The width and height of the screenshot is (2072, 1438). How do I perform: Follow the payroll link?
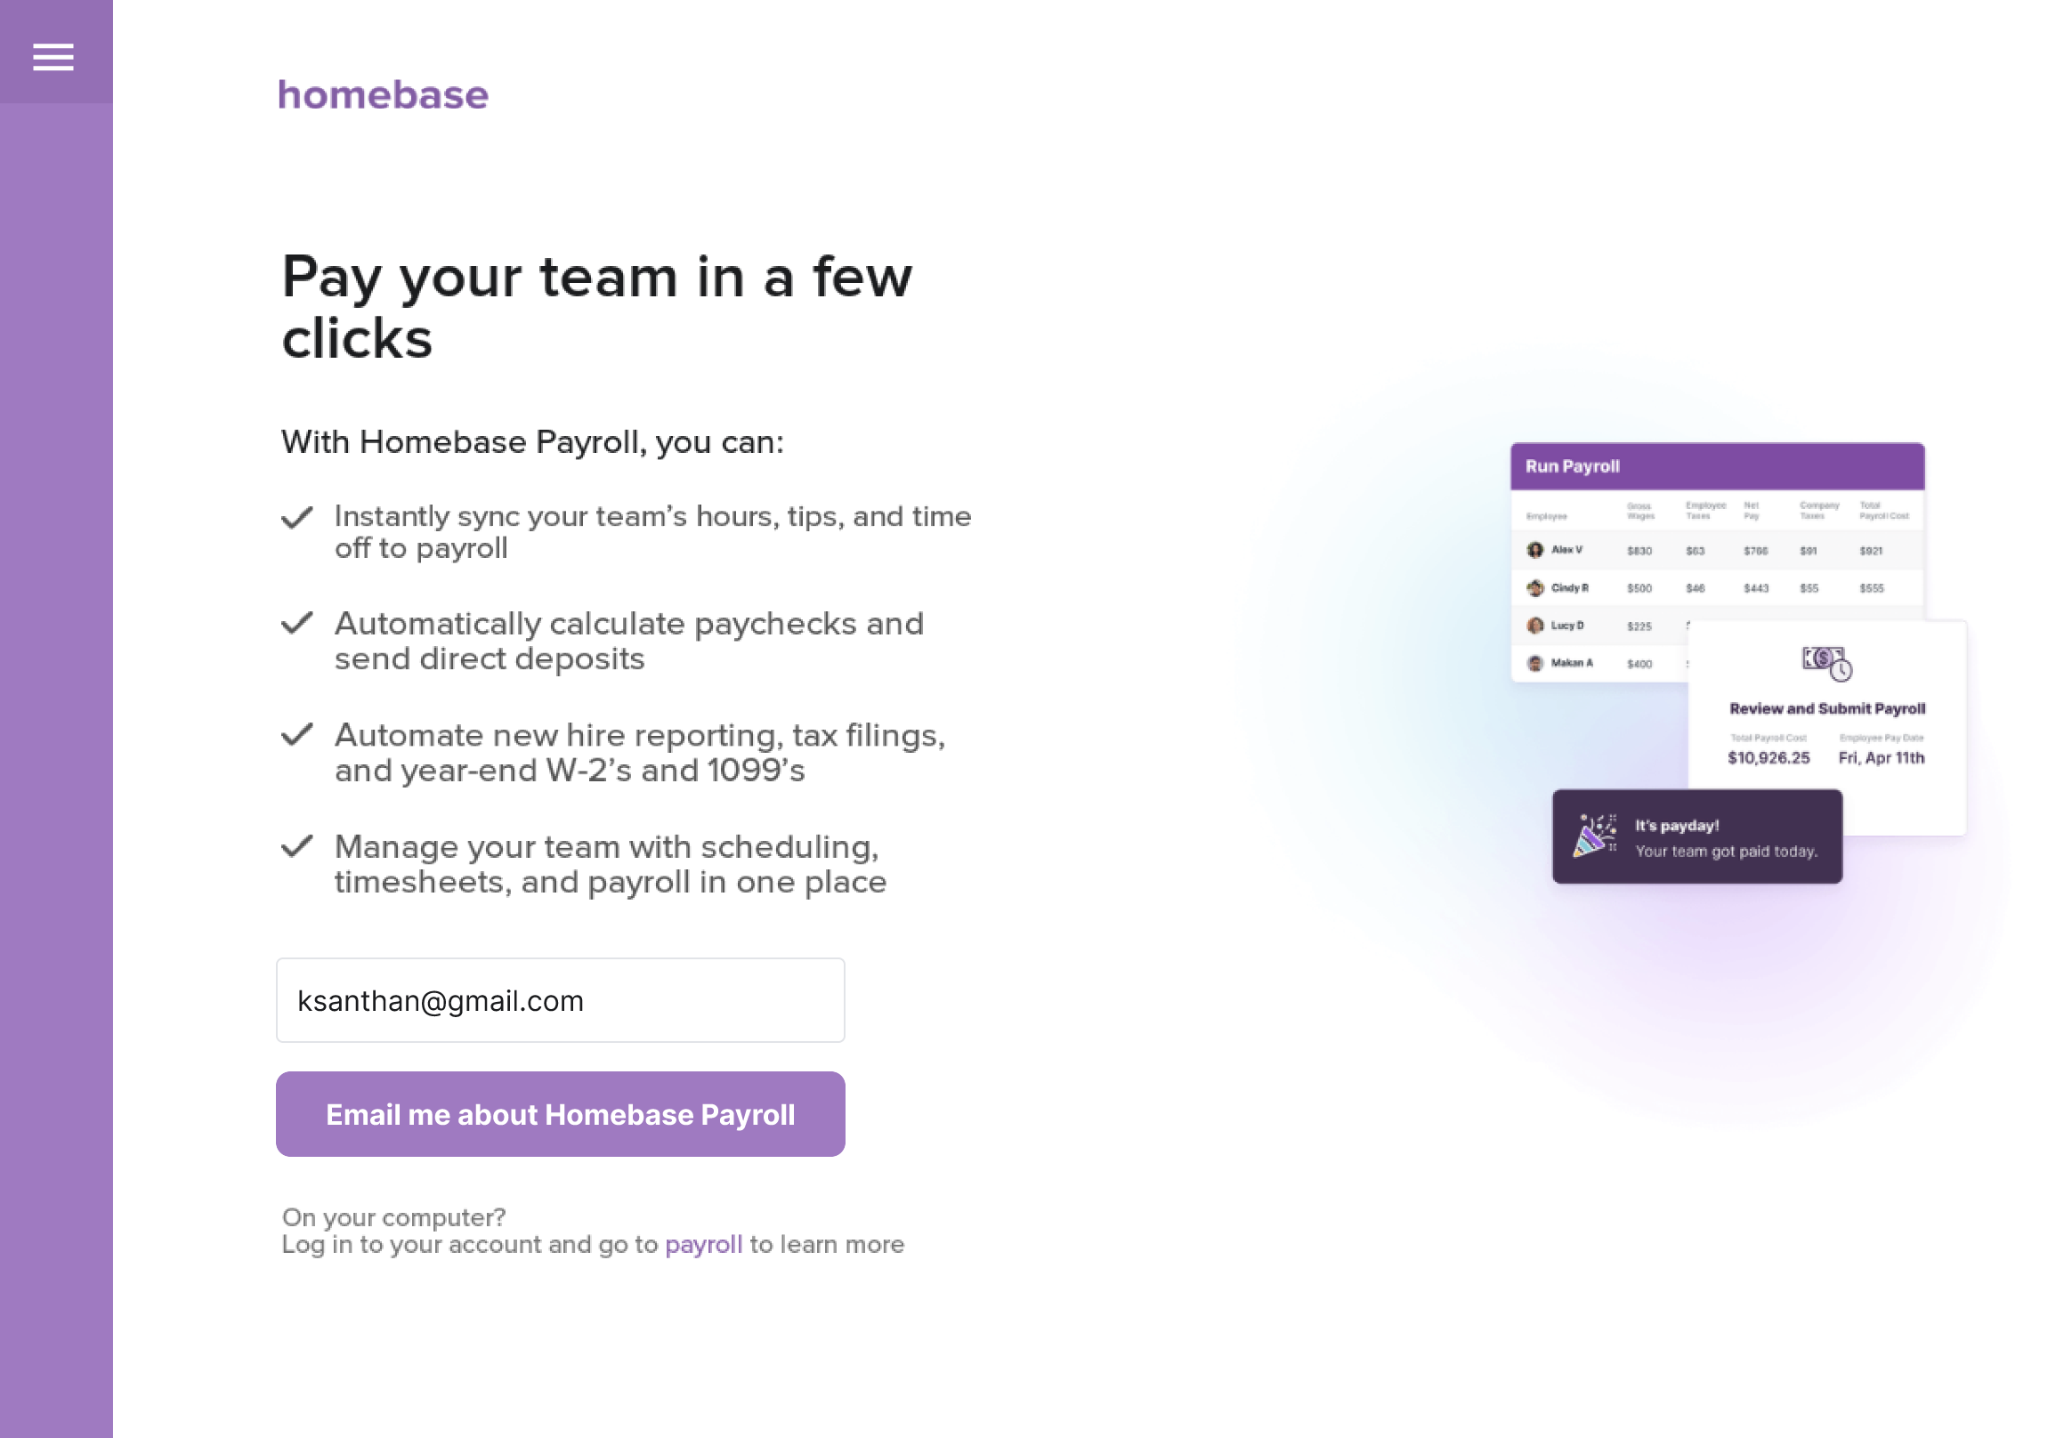pyautogui.click(x=703, y=1244)
